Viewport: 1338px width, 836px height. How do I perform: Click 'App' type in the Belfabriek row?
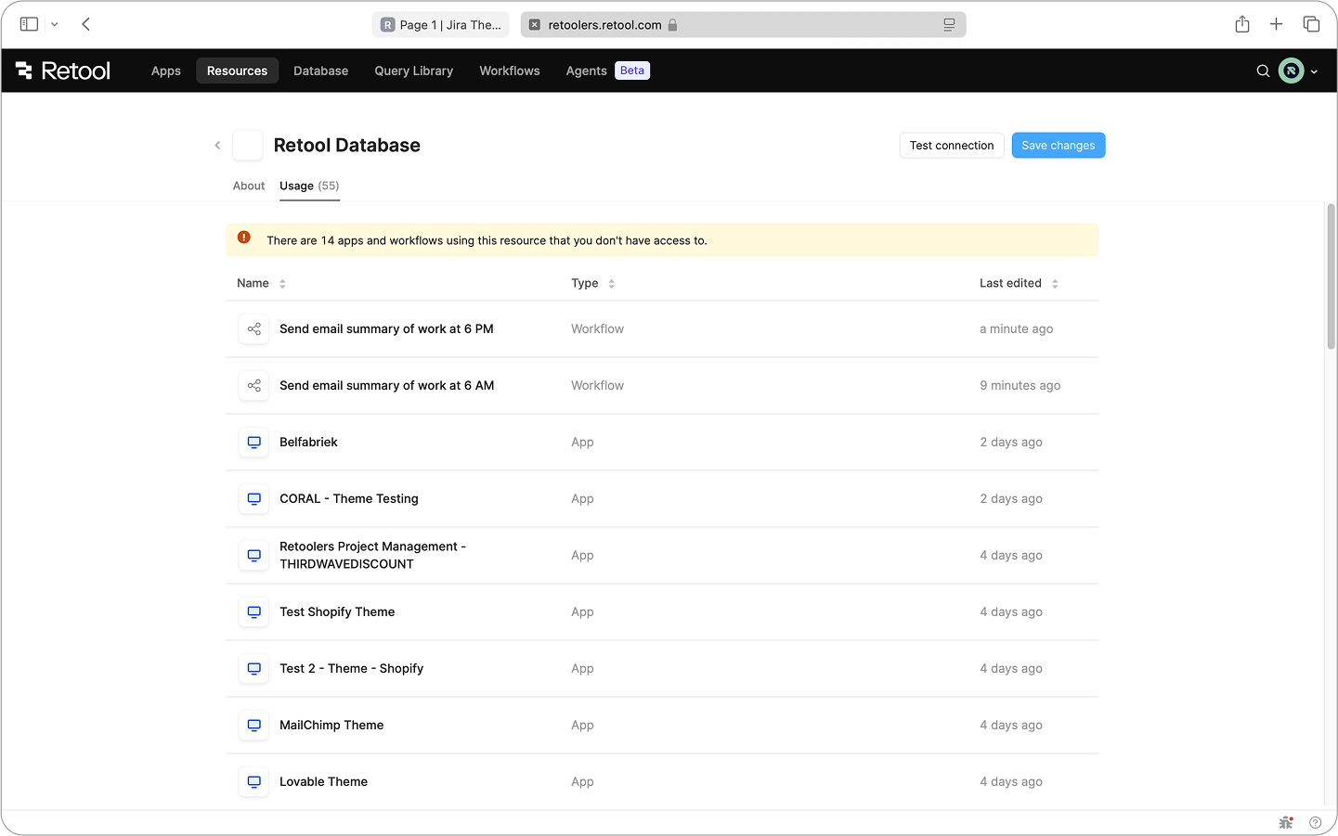[582, 443]
